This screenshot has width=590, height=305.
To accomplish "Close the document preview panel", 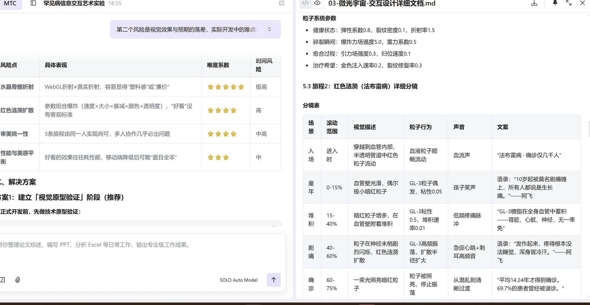I will pos(582,3).
